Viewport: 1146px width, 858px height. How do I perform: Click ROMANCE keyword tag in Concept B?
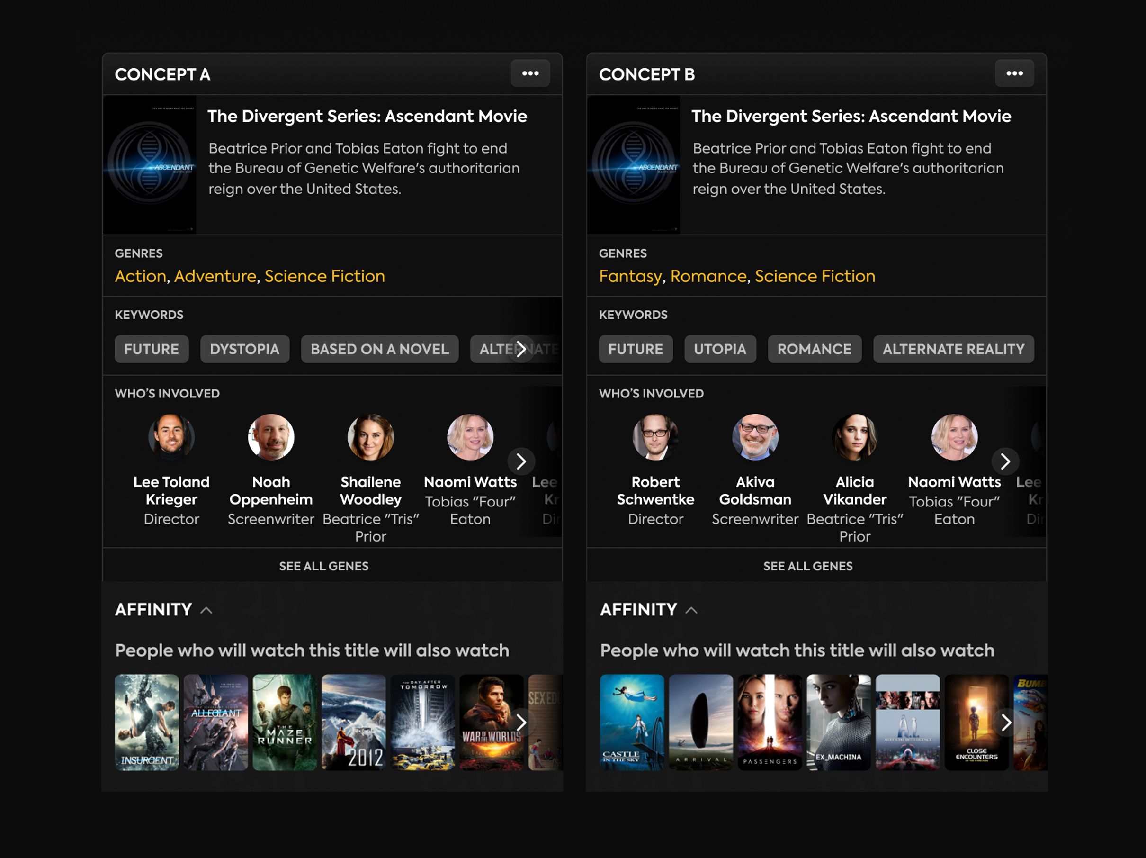815,349
